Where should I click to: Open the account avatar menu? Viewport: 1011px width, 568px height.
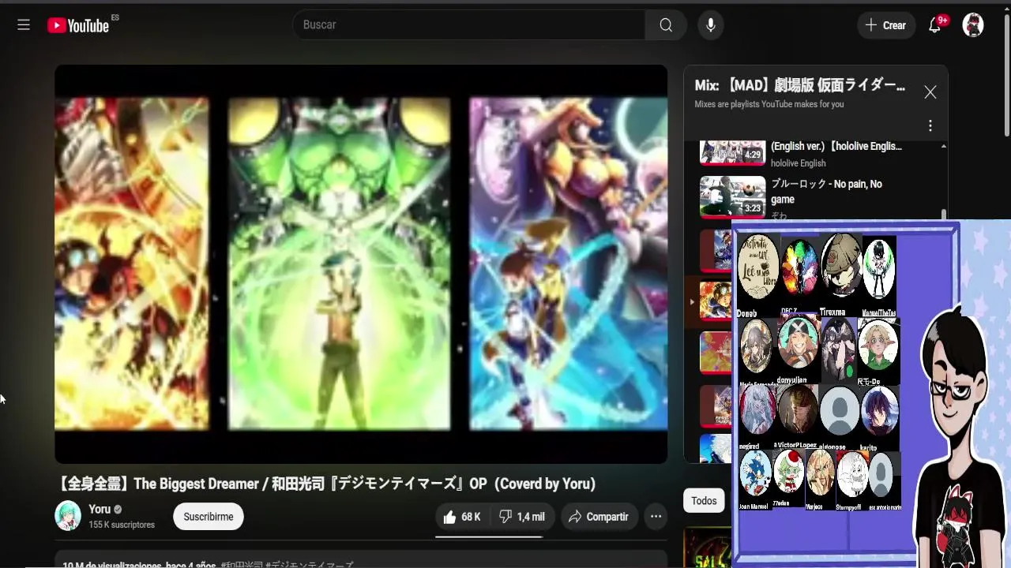973,25
